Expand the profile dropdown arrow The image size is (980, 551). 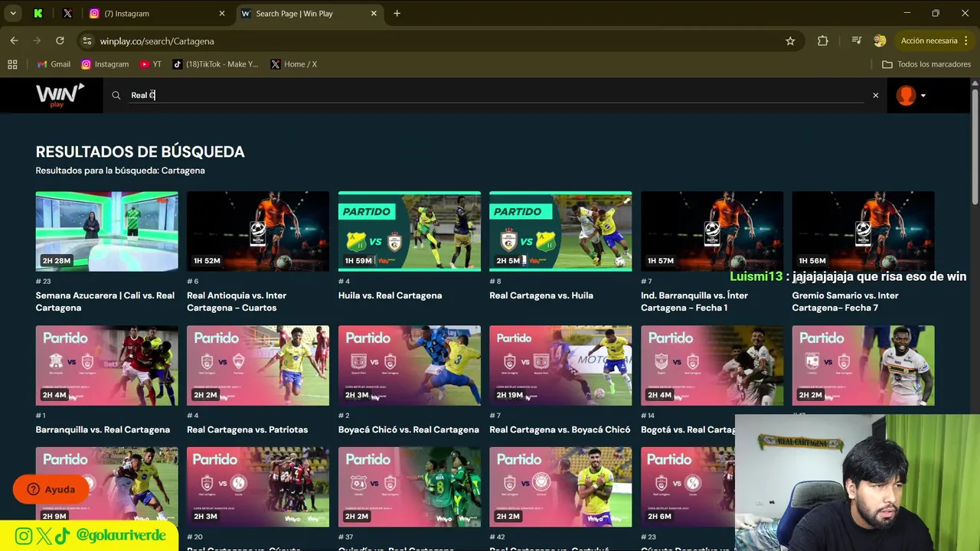click(923, 96)
